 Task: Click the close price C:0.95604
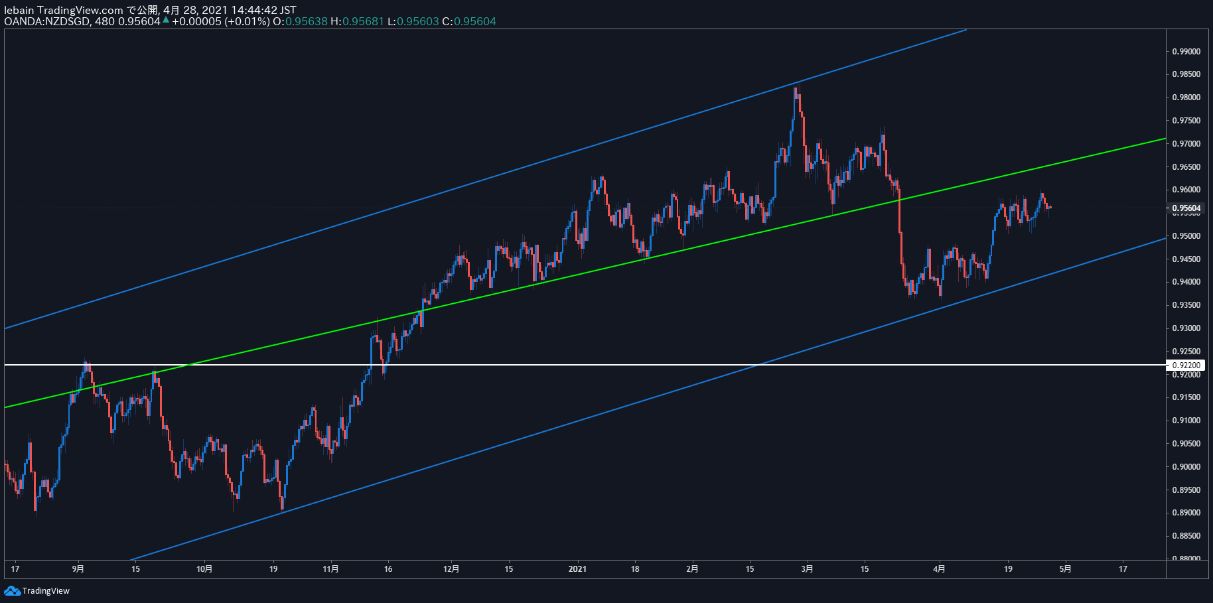coord(469,21)
